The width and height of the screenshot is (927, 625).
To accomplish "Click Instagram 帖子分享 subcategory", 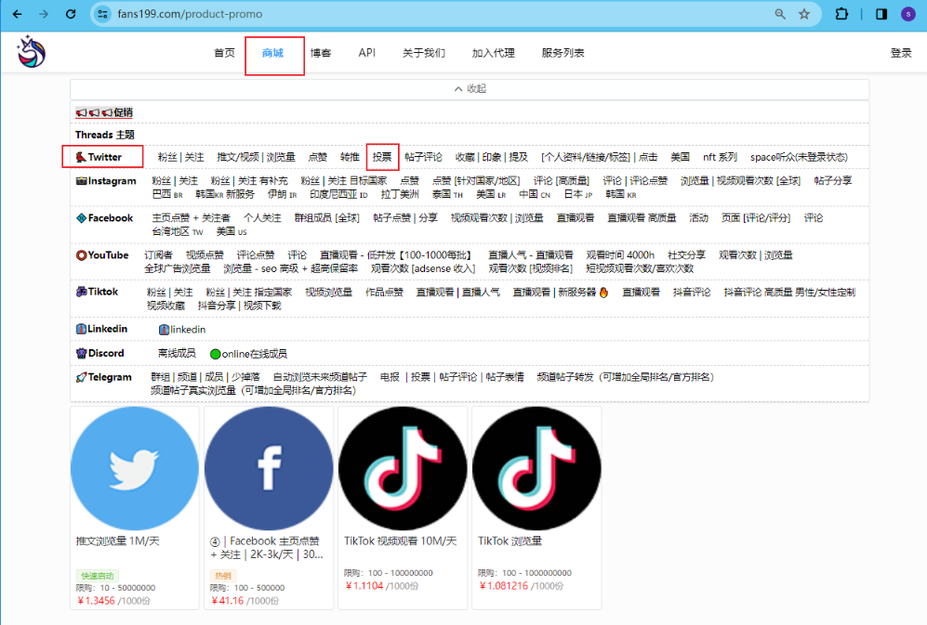I will tap(832, 181).
